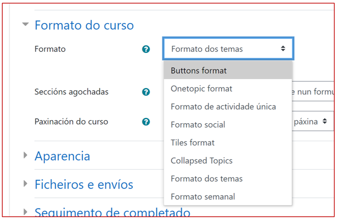The image size is (337, 219).
Task: Pick Collapsed Topics option
Action: tap(201, 161)
